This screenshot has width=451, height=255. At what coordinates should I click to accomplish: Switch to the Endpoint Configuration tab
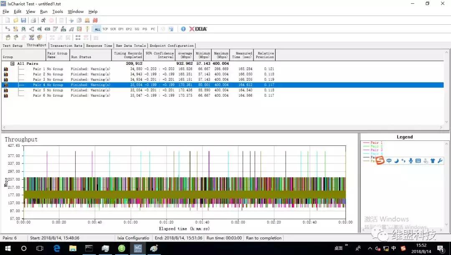(172, 46)
